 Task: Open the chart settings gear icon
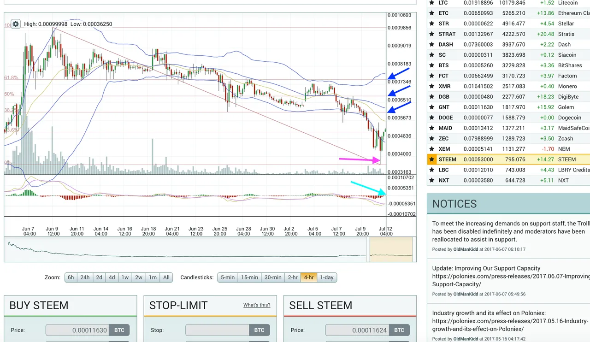pos(16,24)
